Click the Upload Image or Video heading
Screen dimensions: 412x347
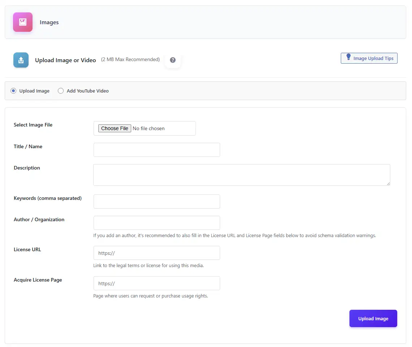[x=65, y=60]
